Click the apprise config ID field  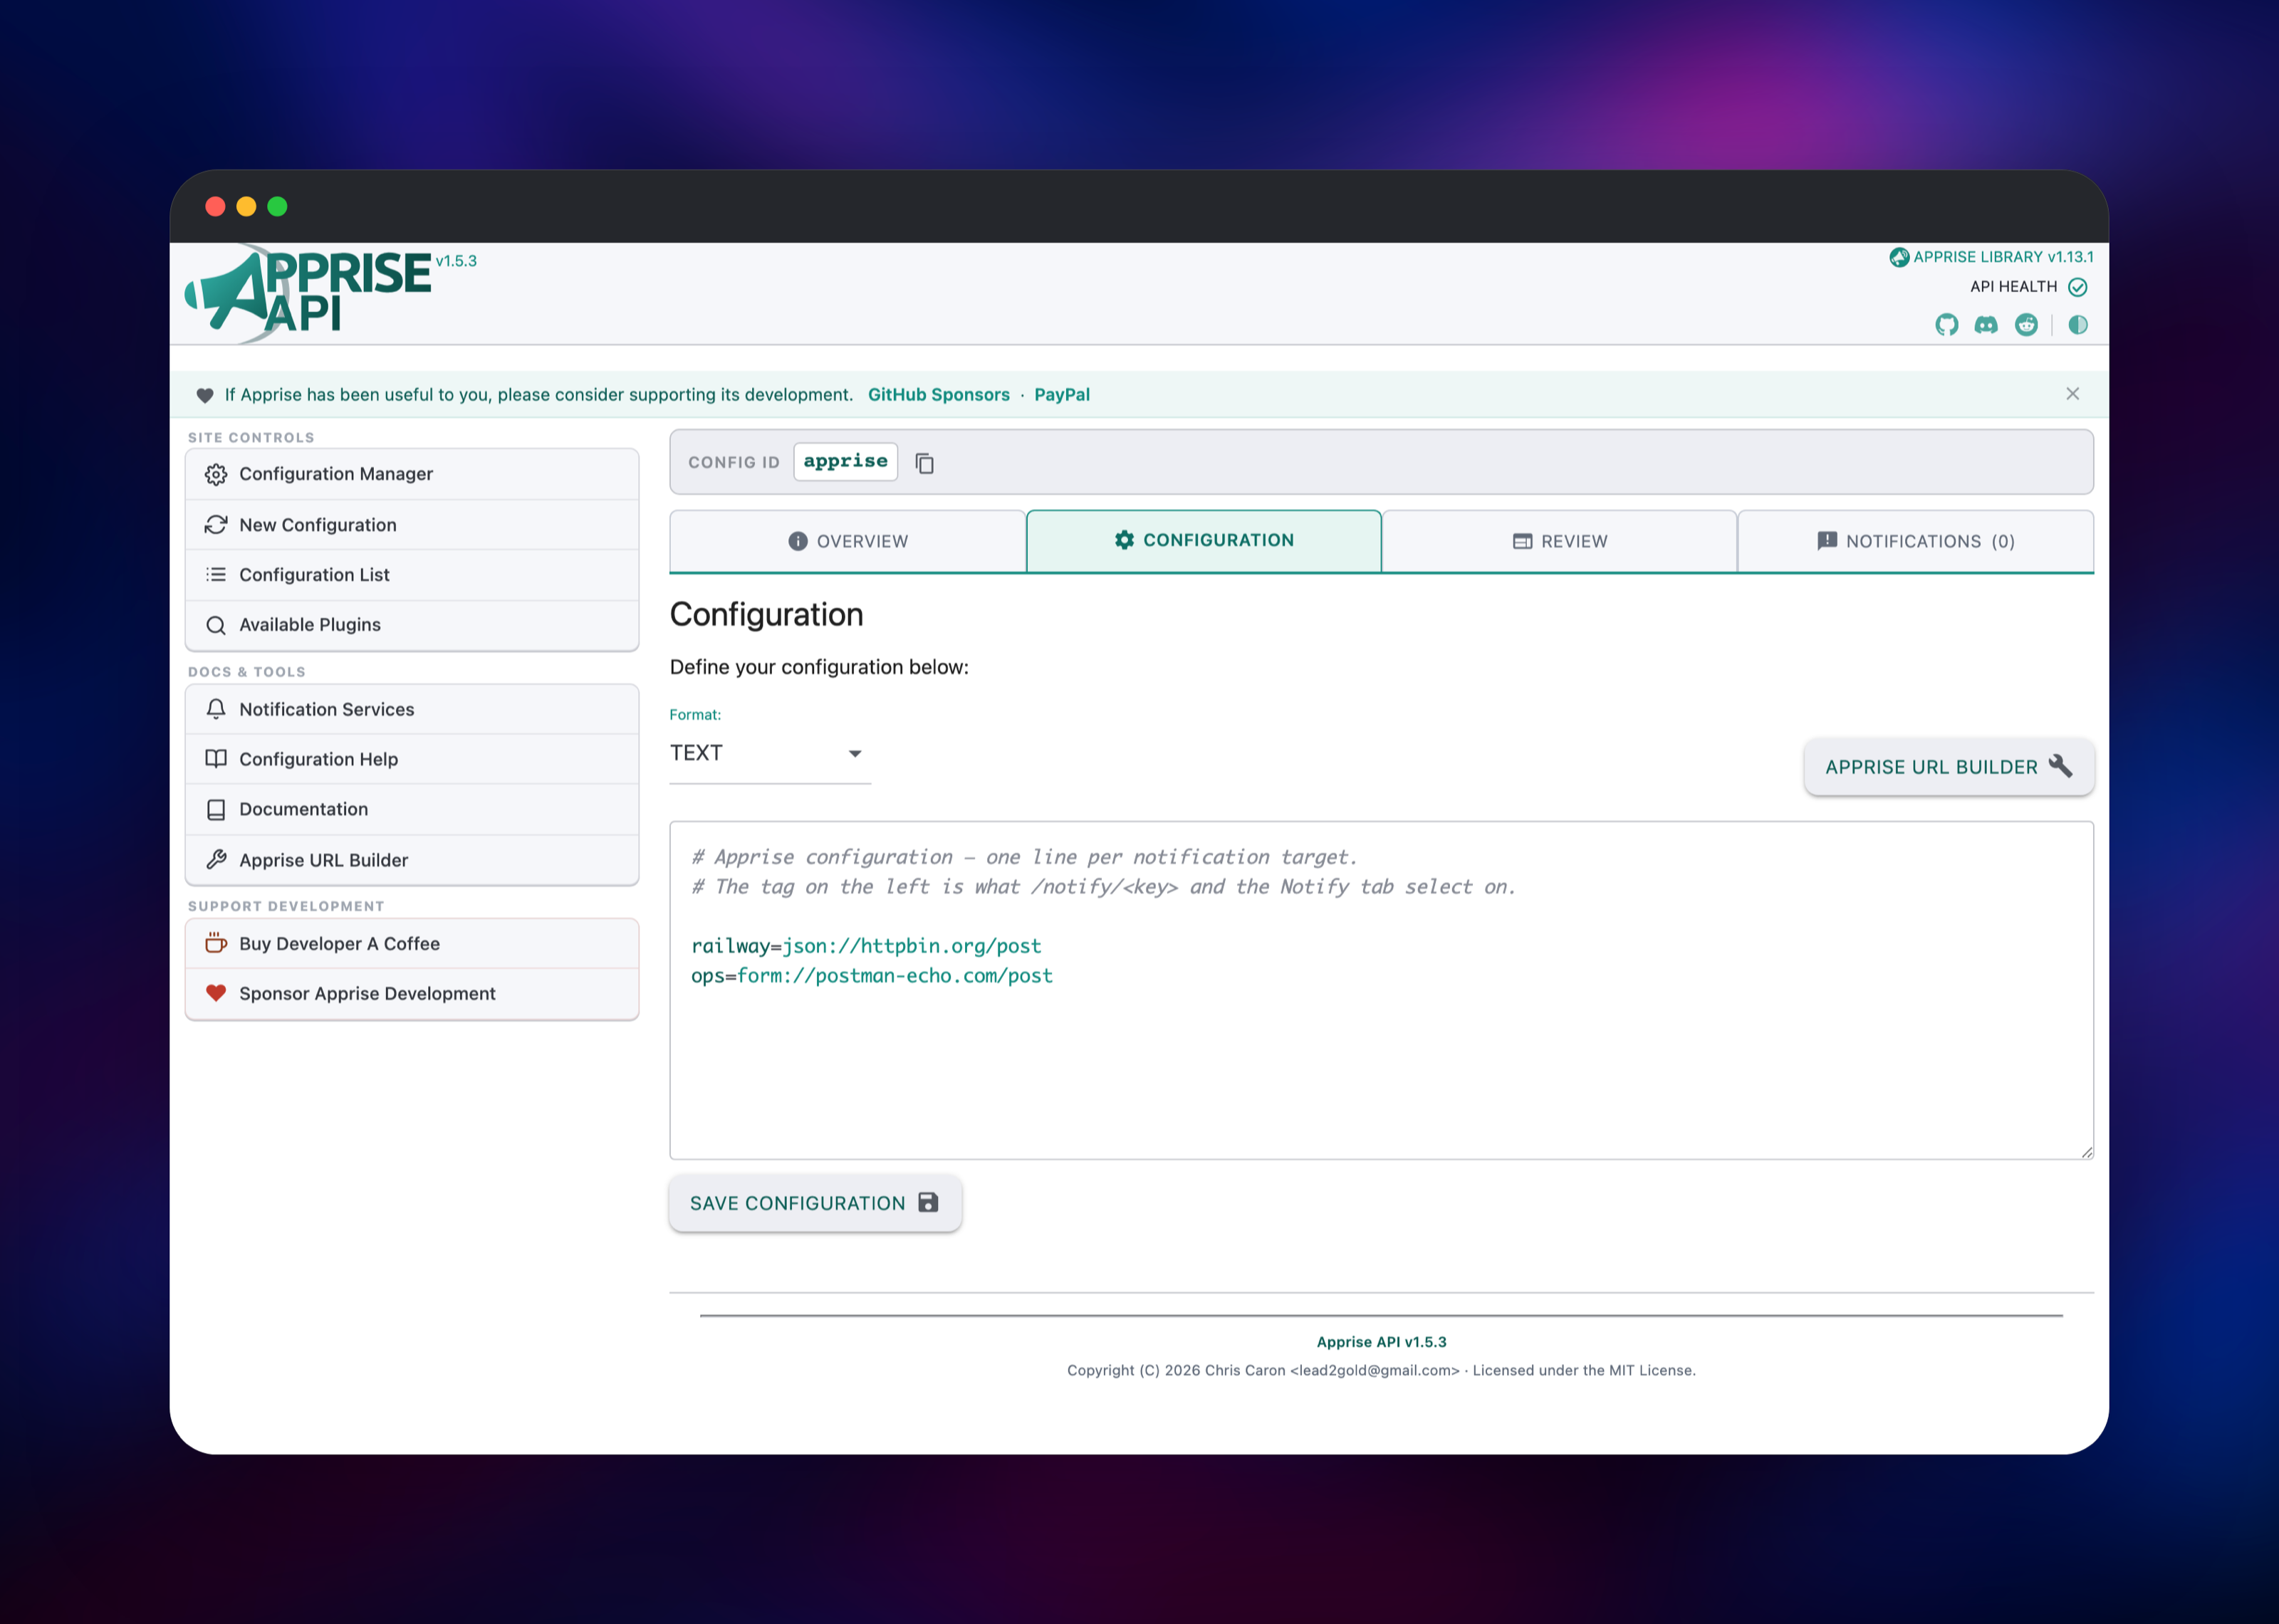pos(846,461)
